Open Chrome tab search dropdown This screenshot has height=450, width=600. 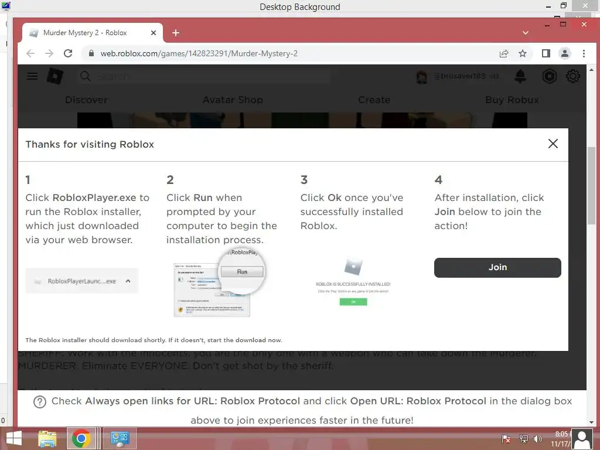[x=526, y=33]
